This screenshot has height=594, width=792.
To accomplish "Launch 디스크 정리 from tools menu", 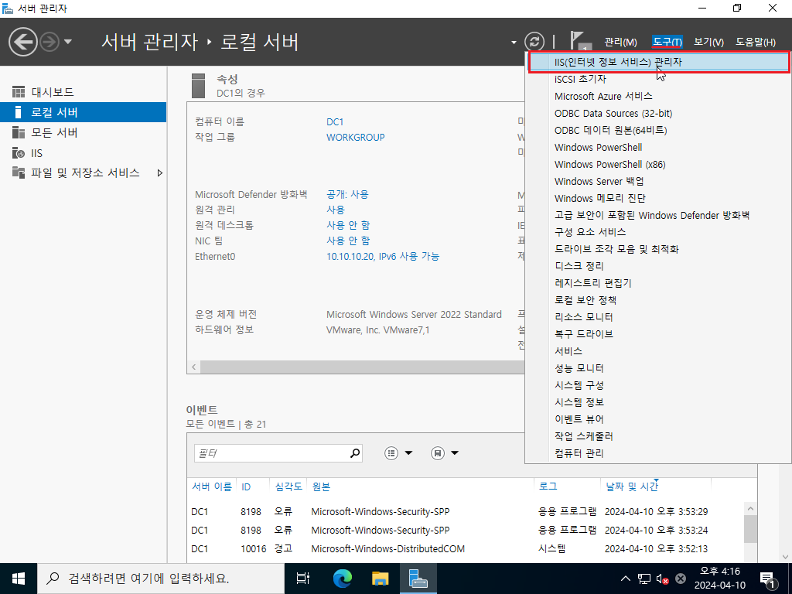I will (x=659, y=266).
